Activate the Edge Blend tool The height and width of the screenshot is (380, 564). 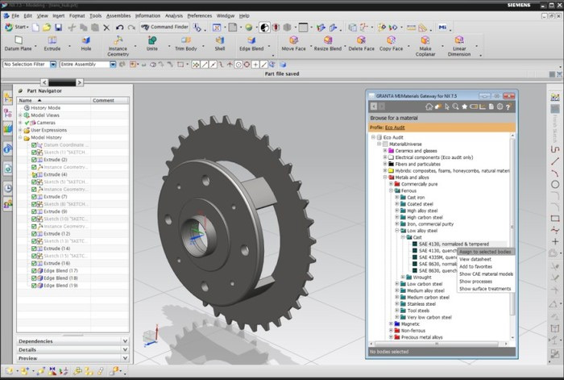[251, 44]
